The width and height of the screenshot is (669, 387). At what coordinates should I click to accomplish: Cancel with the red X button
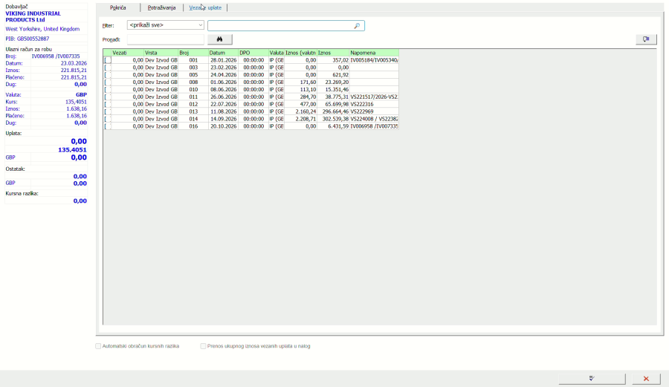point(646,379)
